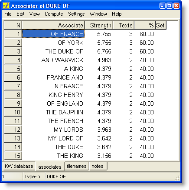Switch to the notes tab
Image resolution: width=189 pixels, height=190 pixels.
[x=98, y=166]
